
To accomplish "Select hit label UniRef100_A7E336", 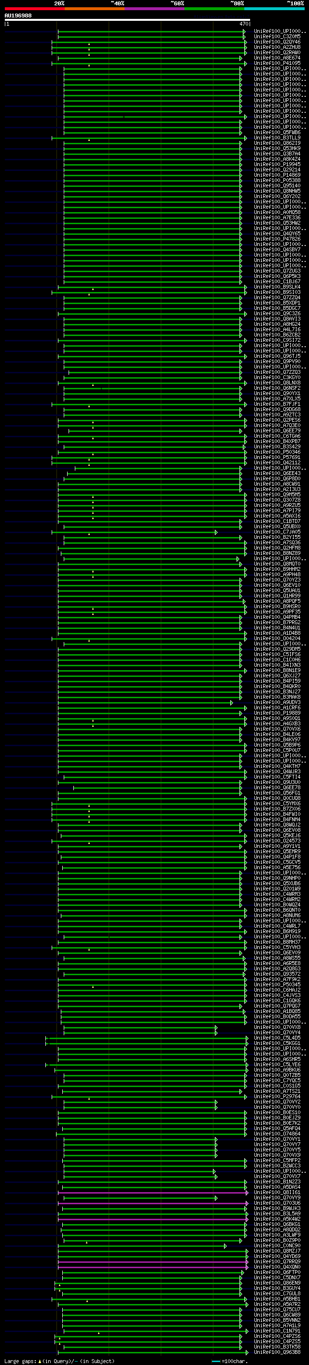I will [277, 218].
